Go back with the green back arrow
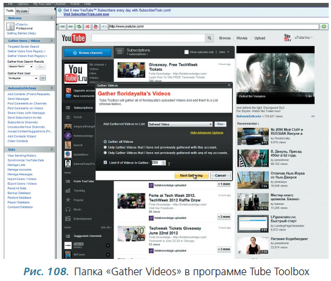Screen dimensions: 331x281 click(x=62, y=27)
